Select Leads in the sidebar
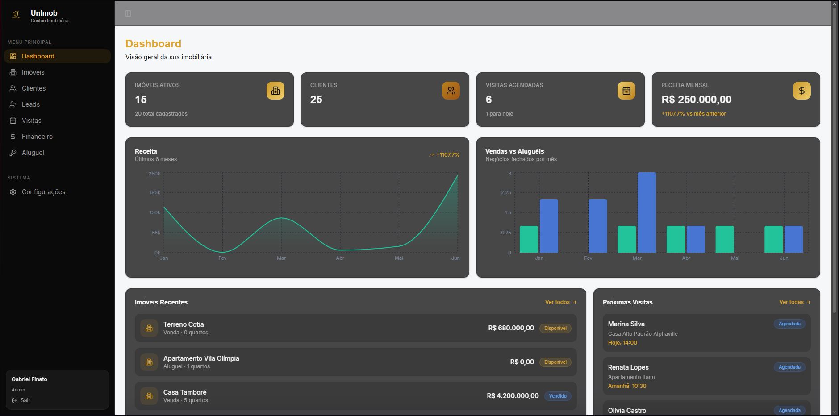The image size is (839, 416). [x=57, y=104]
